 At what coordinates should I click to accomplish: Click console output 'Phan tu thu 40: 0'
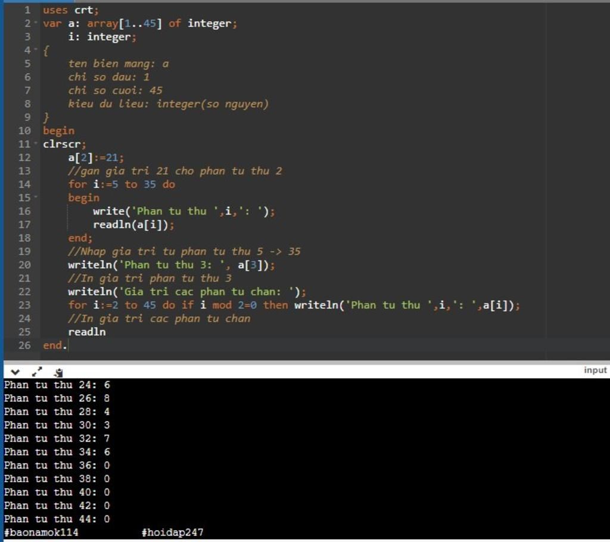[x=57, y=493]
